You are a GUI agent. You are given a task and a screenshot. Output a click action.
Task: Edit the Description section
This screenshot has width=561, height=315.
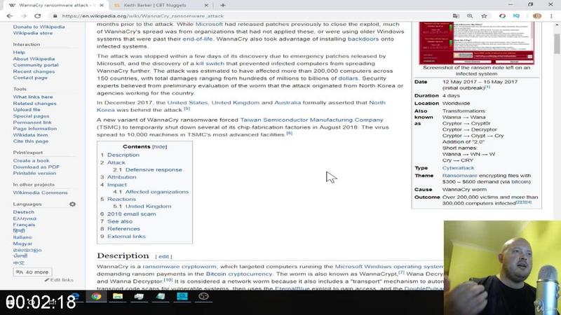pos(163,257)
